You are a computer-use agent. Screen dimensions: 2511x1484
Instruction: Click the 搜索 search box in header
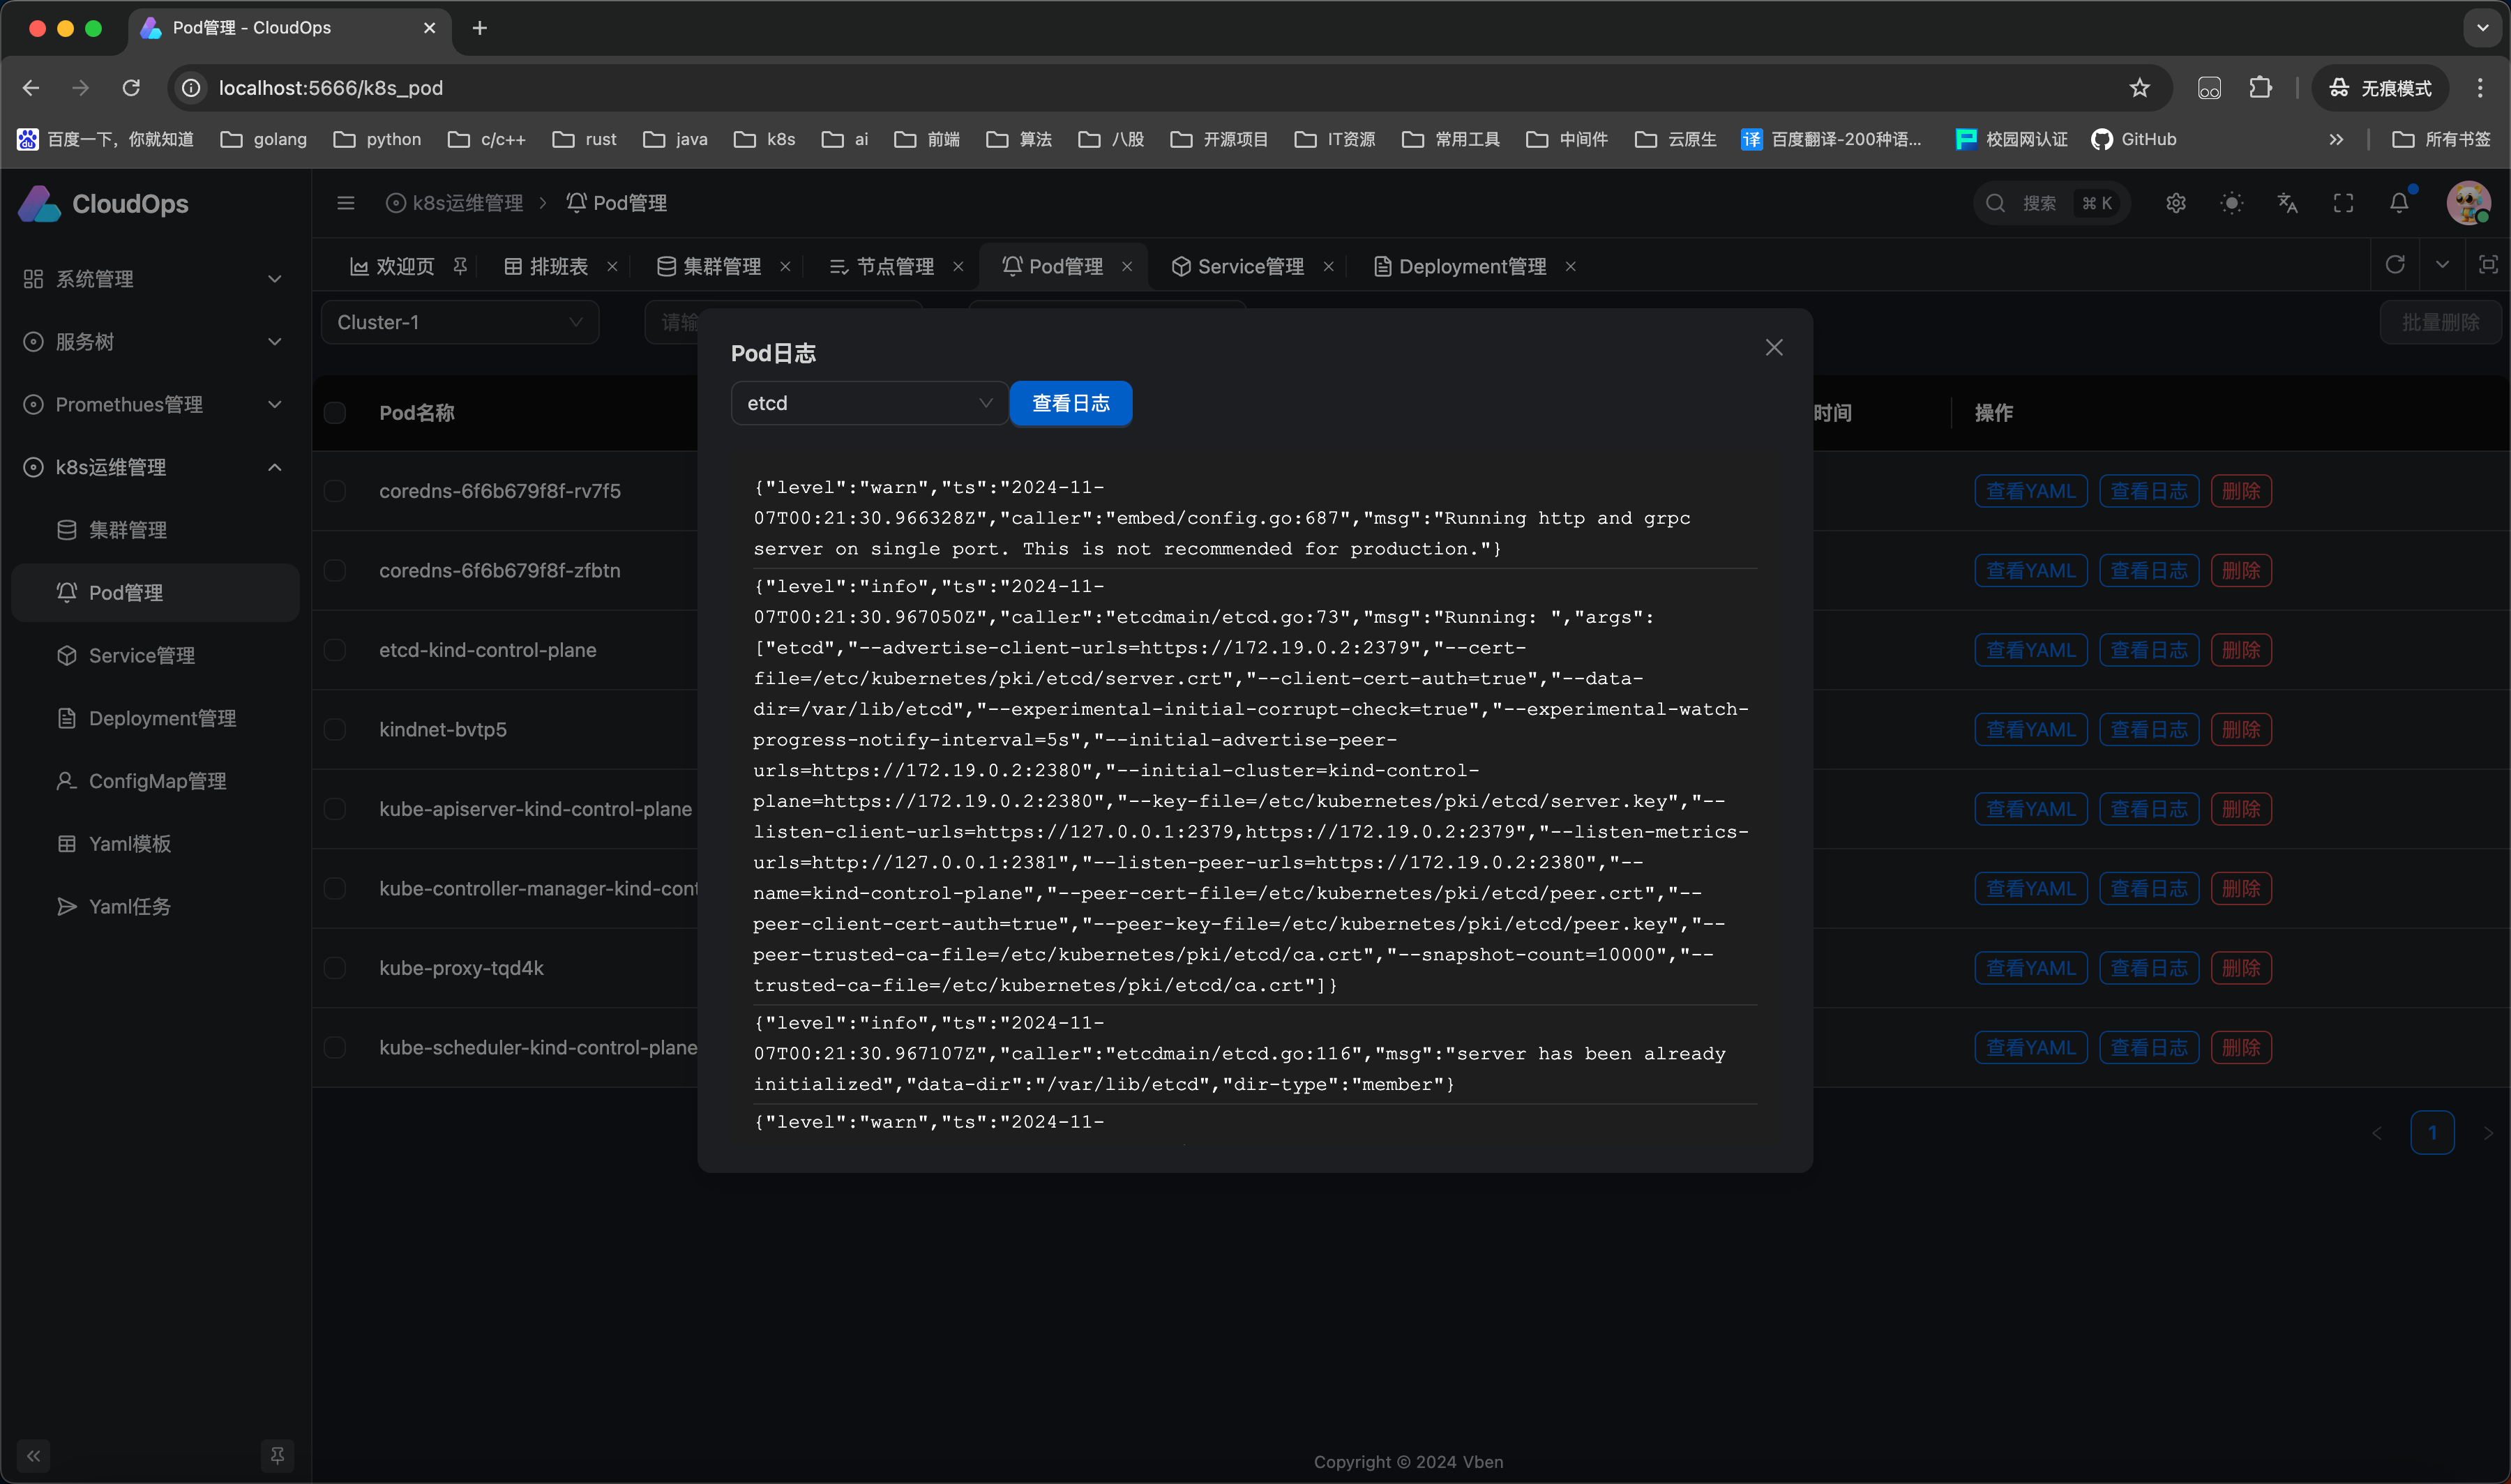click(2051, 203)
